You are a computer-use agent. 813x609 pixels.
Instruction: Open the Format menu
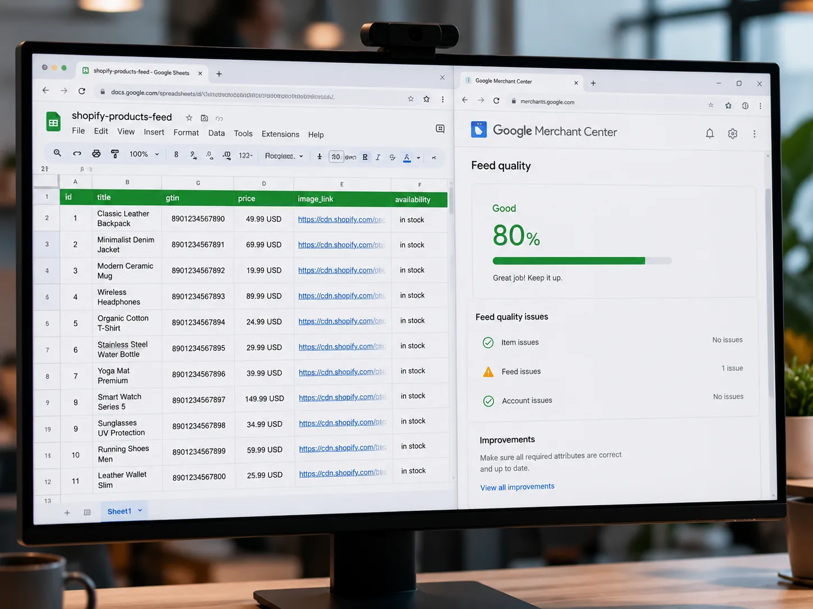[186, 133]
